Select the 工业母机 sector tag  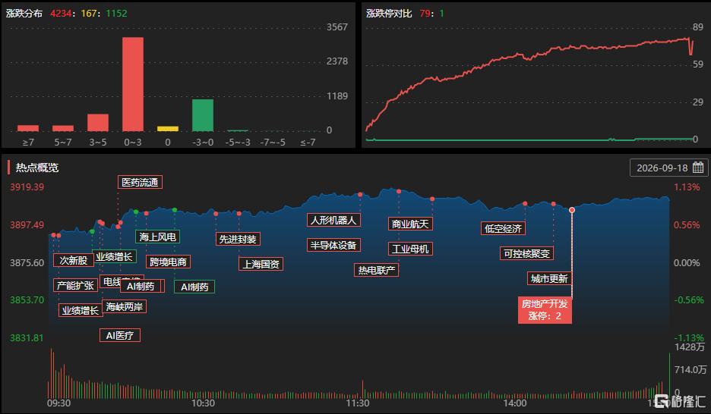click(410, 249)
